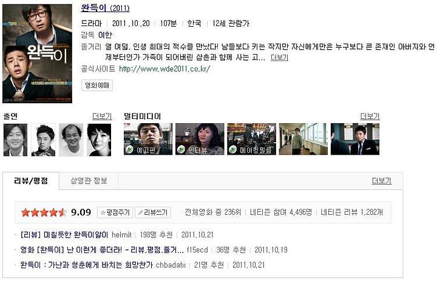Open the hallway still image thumbnail

tap(303, 139)
